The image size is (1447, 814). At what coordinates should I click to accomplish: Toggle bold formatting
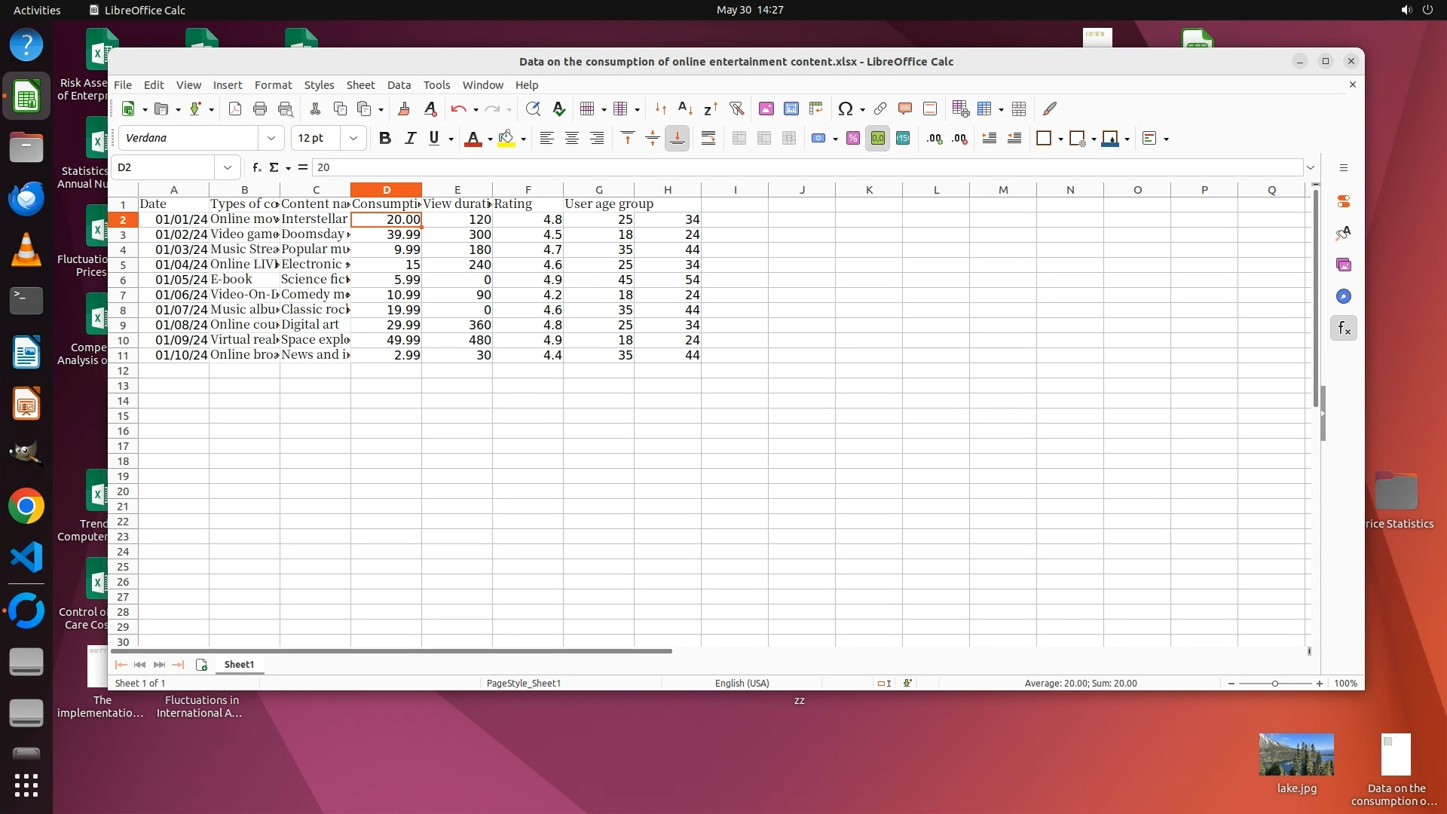(x=385, y=138)
